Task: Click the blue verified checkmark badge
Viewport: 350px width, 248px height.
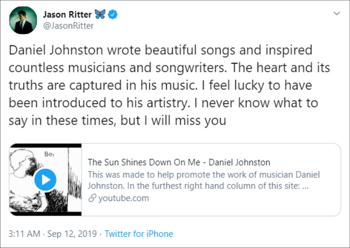Action: (113, 15)
